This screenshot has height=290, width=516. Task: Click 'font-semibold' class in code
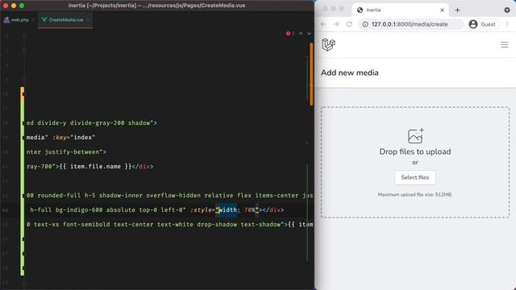point(86,224)
